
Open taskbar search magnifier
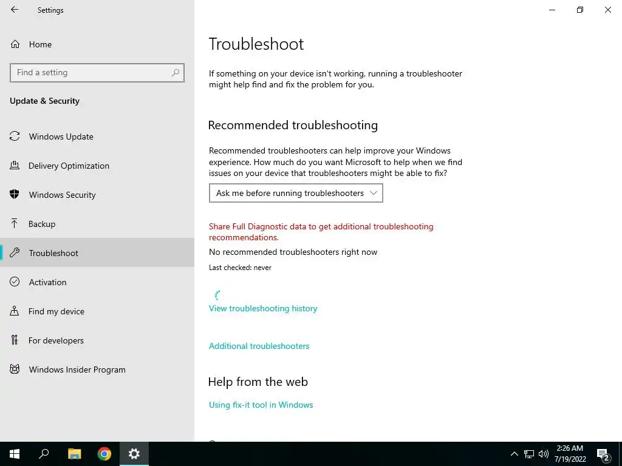tap(44, 454)
